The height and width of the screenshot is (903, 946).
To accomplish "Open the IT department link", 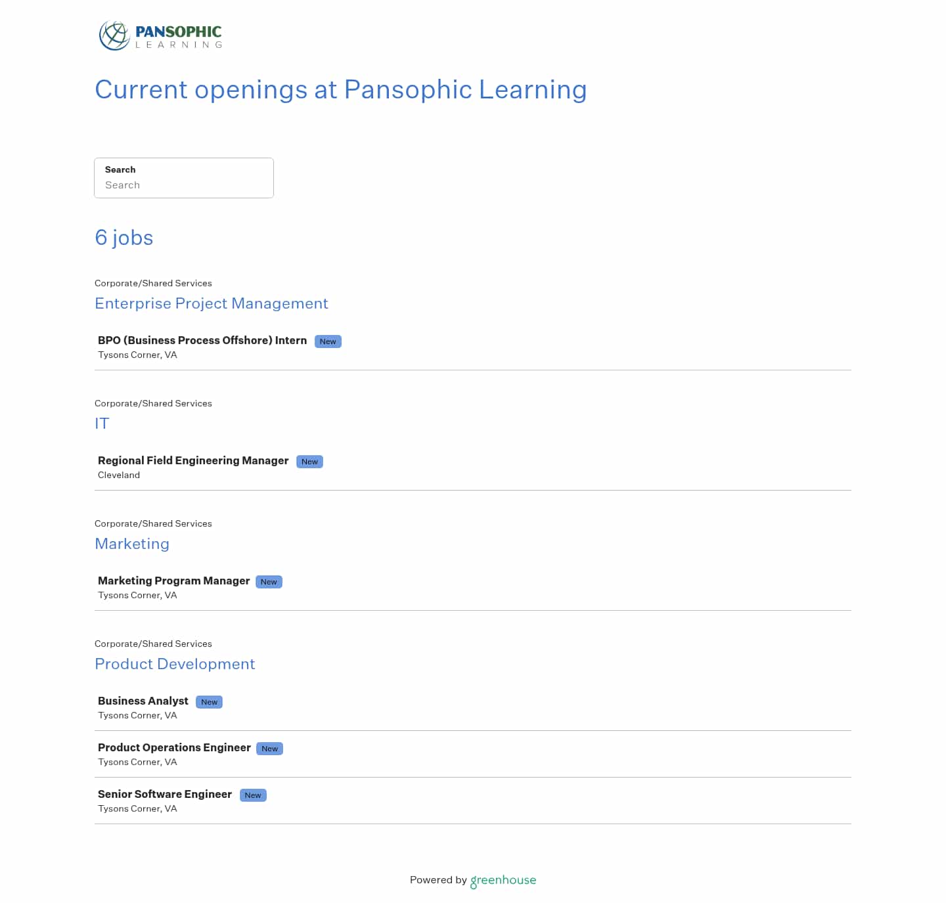I will pos(102,424).
